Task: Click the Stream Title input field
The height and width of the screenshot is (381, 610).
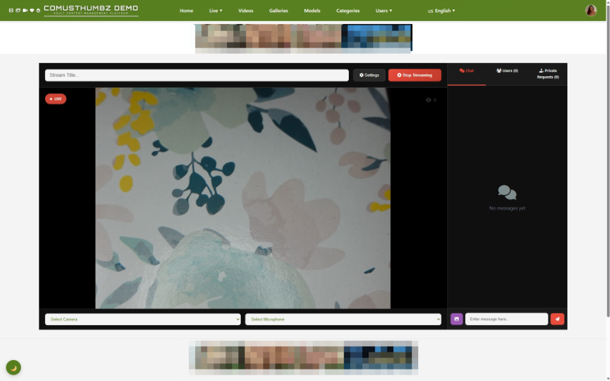Action: [197, 75]
